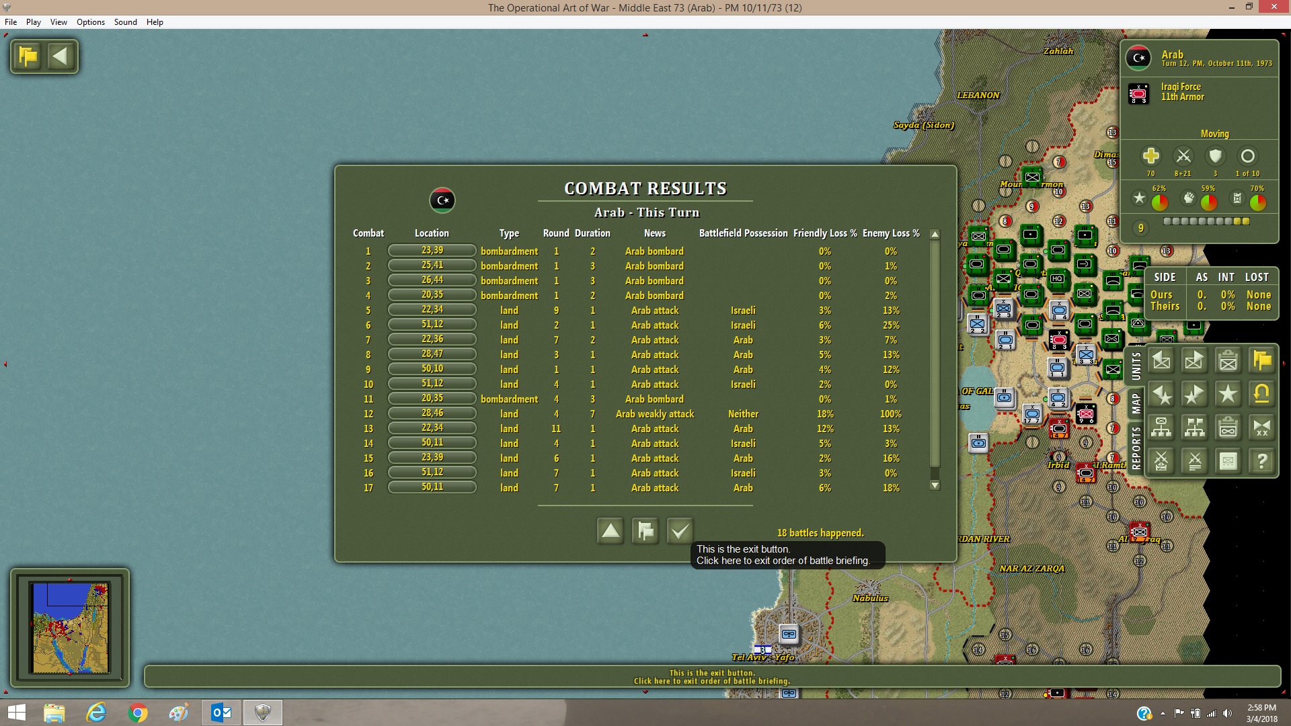Launch Google Chrome from the taskbar

pyautogui.click(x=138, y=713)
